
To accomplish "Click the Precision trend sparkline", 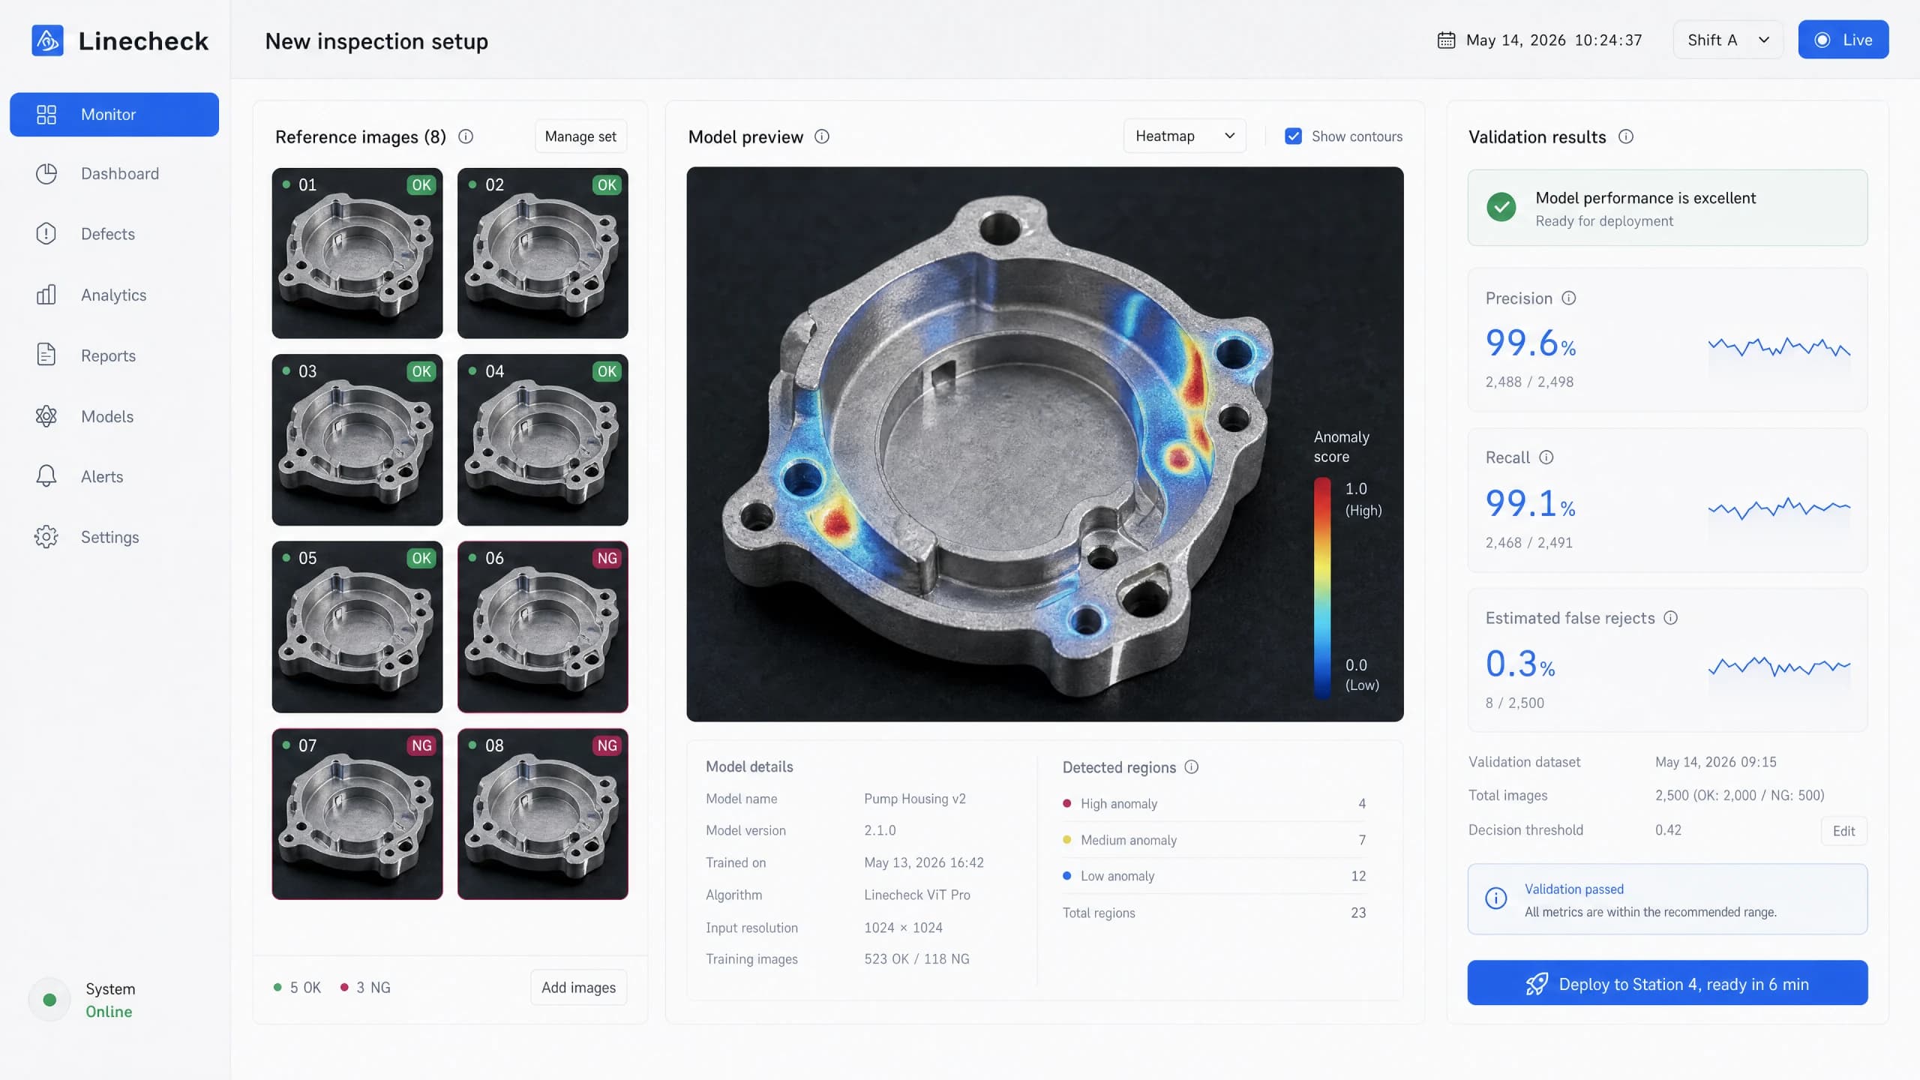I will click(x=1779, y=347).
